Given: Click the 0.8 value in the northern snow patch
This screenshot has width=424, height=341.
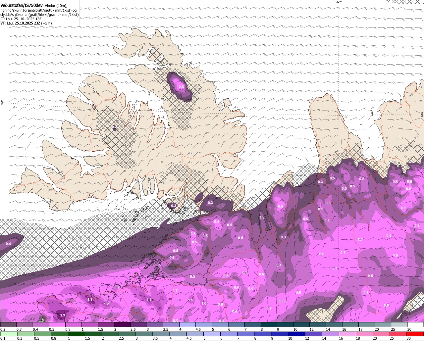Looking at the screenshot, I should pyautogui.click(x=181, y=87).
